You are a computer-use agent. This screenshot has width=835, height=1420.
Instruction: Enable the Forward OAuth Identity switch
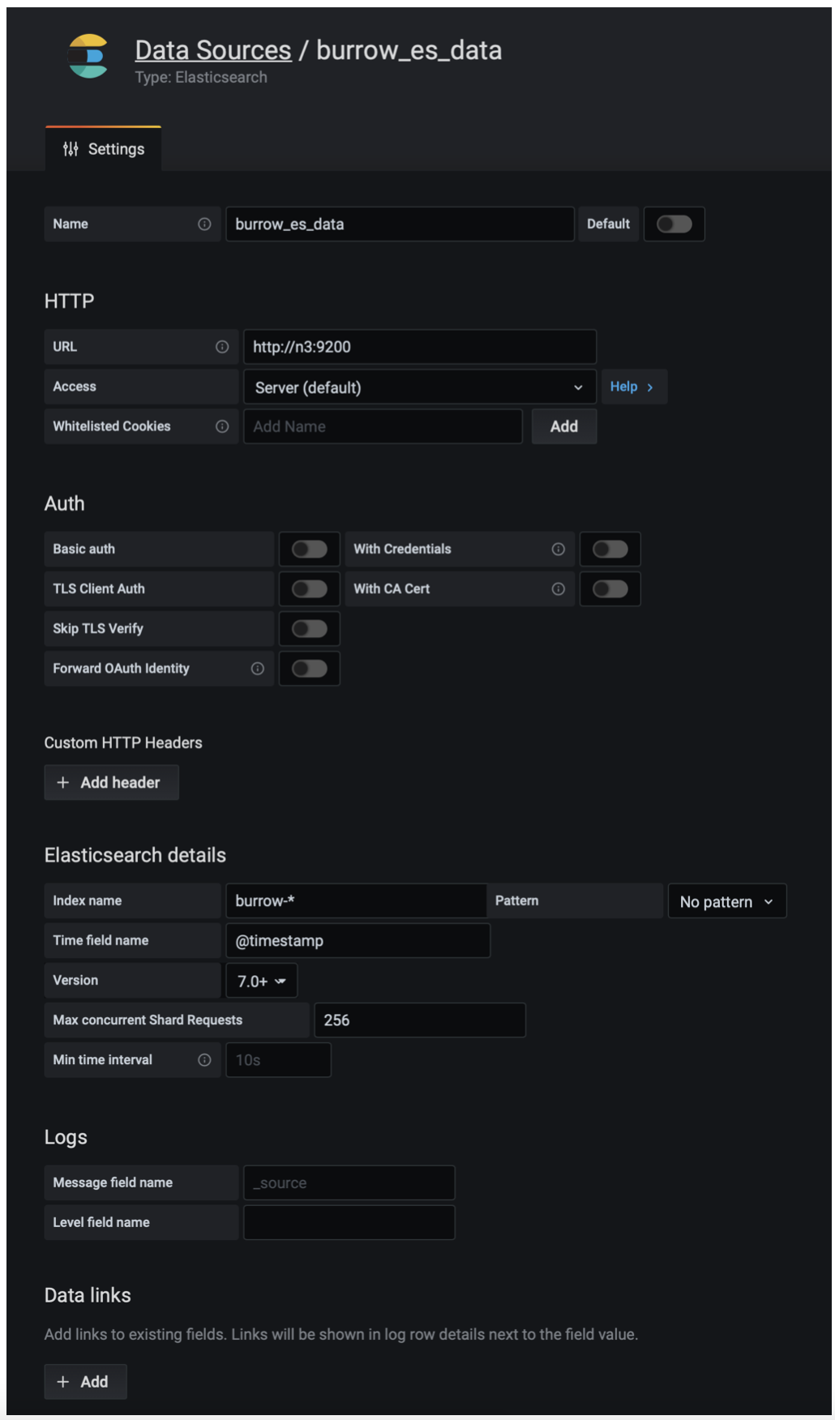[x=310, y=669]
